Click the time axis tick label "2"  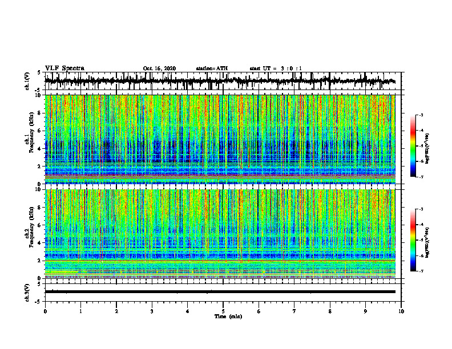coord(116,311)
